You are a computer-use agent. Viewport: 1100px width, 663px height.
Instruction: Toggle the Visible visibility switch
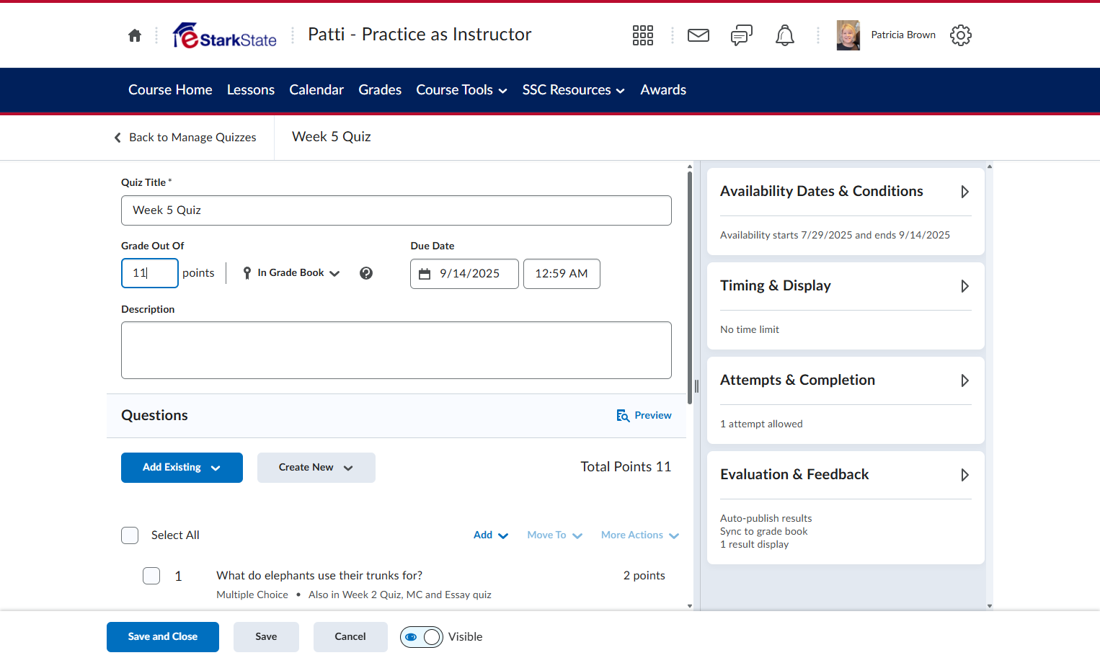pos(422,637)
